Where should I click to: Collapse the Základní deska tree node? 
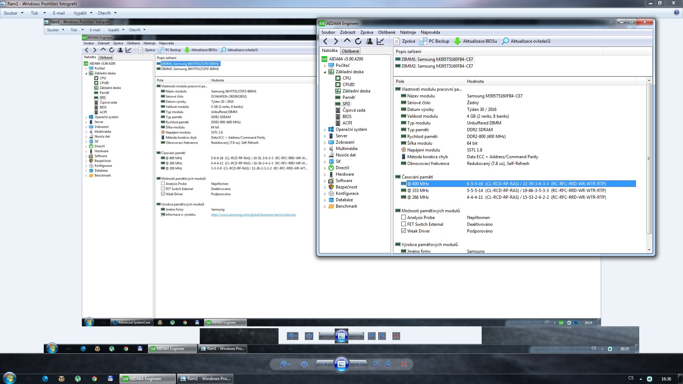325,72
